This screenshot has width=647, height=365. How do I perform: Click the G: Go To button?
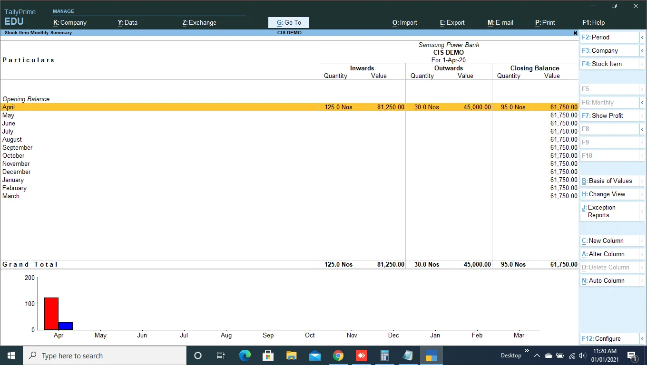click(x=289, y=22)
